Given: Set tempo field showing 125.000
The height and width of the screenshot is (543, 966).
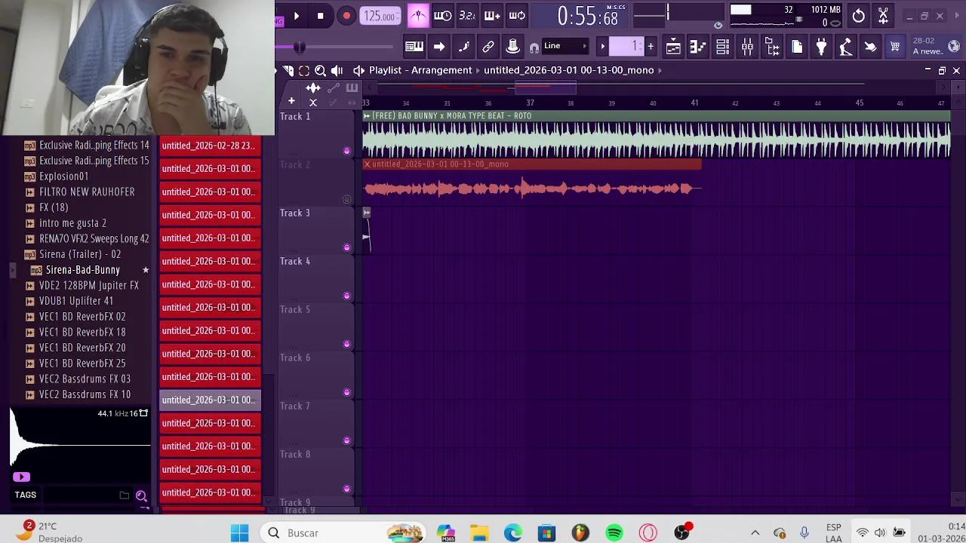Looking at the screenshot, I should (381, 16).
